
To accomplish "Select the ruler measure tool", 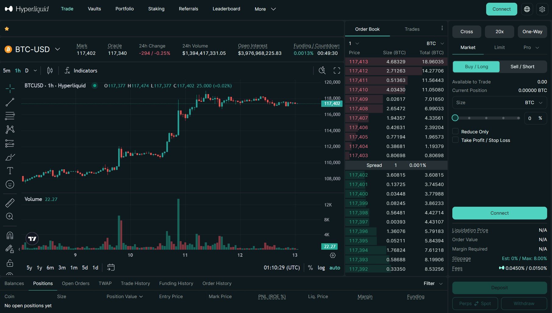I will coord(10,203).
